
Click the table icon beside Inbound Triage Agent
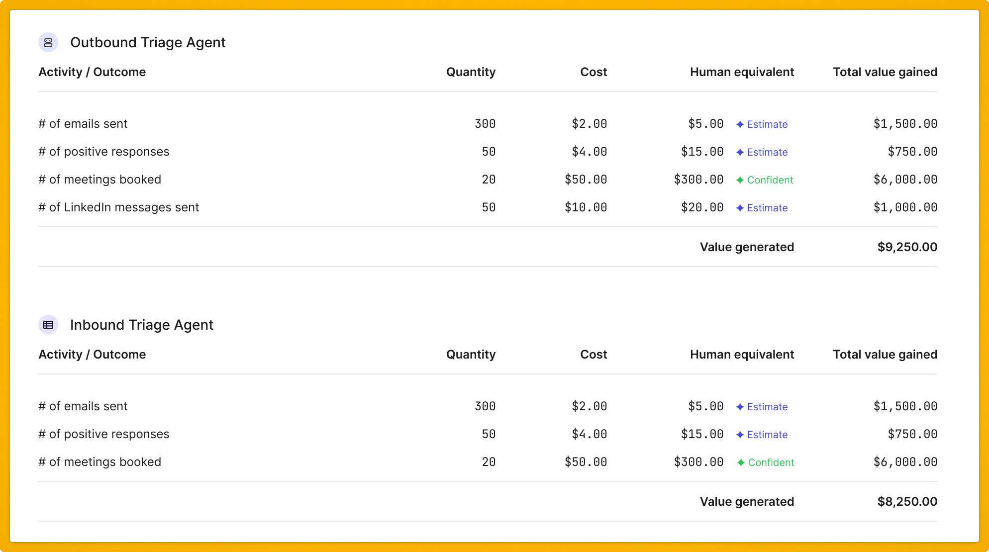[x=48, y=324]
